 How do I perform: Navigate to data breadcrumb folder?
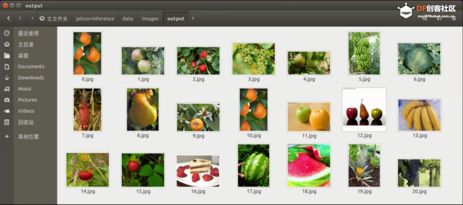coord(128,18)
